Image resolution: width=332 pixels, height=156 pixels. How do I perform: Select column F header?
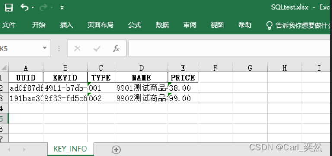click(x=215, y=68)
